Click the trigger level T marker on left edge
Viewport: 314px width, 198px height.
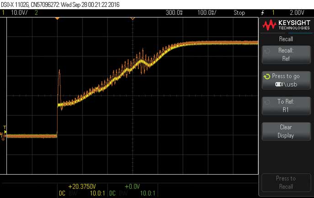(x=5, y=128)
